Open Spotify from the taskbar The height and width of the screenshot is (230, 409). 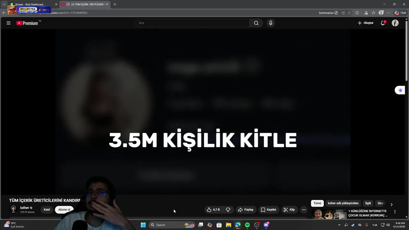click(x=247, y=225)
